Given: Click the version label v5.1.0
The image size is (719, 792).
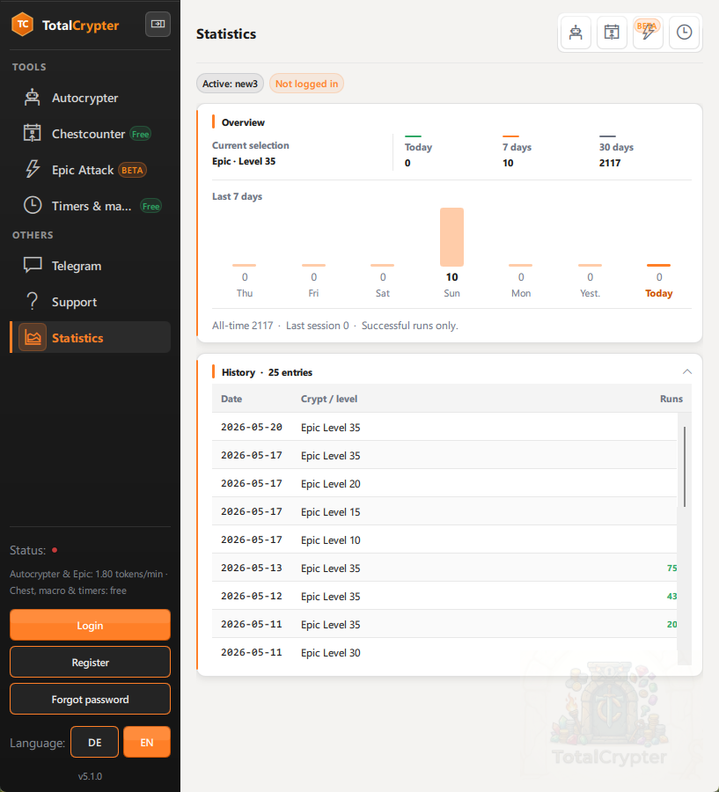Looking at the screenshot, I should (x=90, y=776).
